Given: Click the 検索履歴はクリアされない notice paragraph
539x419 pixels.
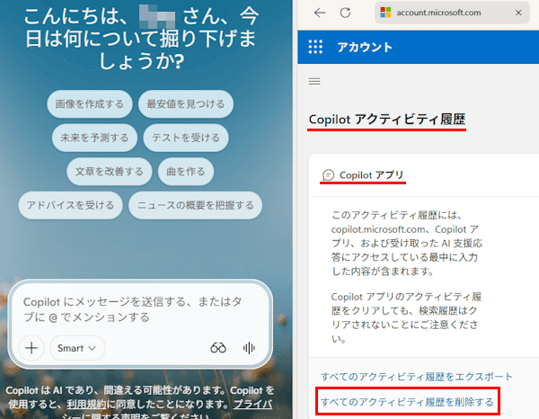Looking at the screenshot, I should pos(406,317).
